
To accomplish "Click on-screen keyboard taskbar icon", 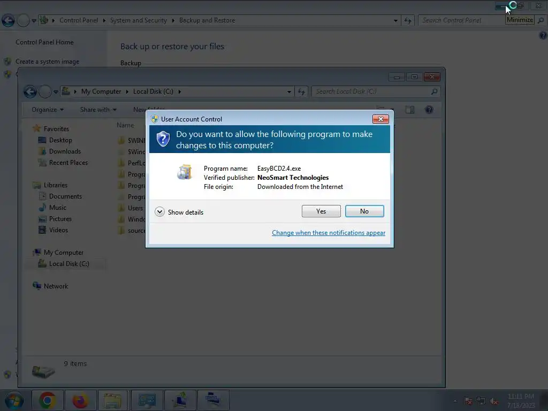I will click(213, 400).
